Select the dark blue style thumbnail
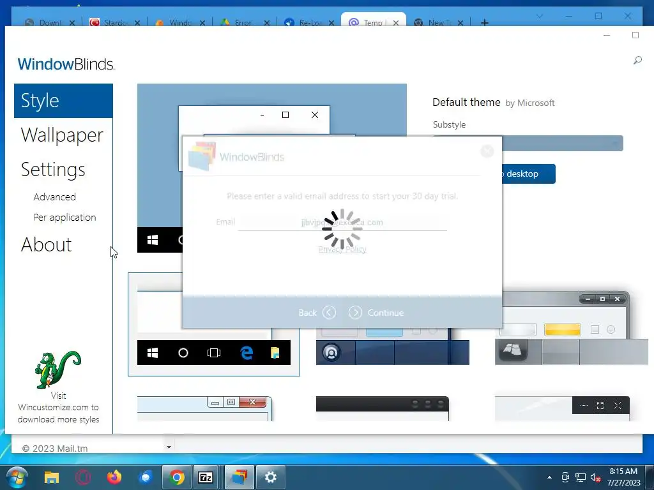This screenshot has height=490, width=654. pyautogui.click(x=393, y=346)
